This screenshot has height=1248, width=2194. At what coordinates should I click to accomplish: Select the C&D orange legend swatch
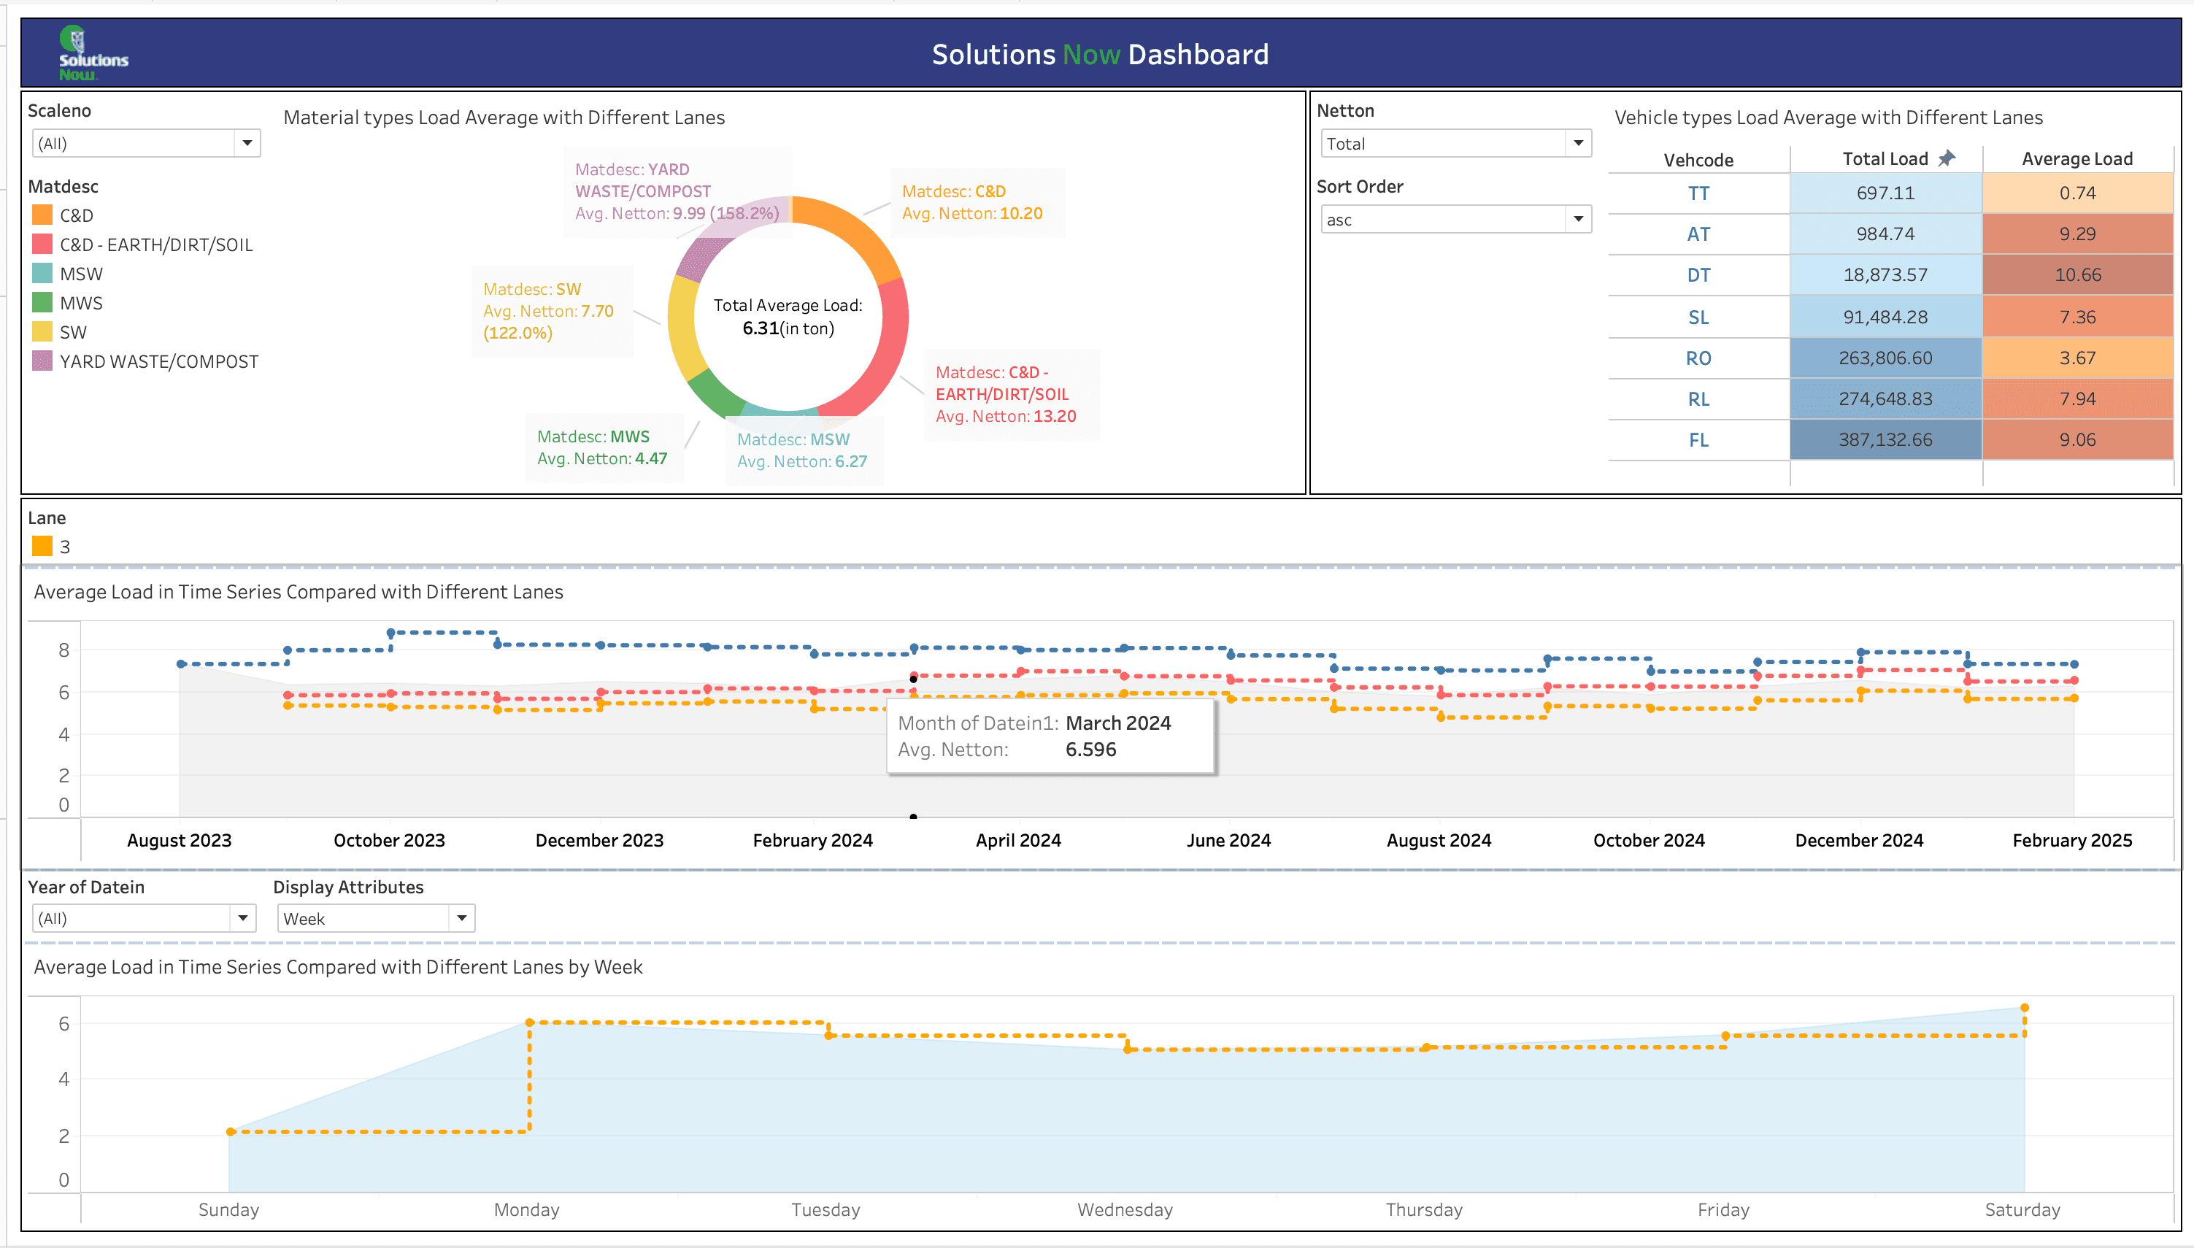pos(42,215)
